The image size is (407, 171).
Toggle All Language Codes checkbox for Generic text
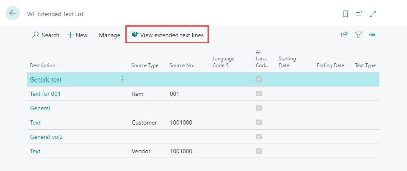click(259, 79)
